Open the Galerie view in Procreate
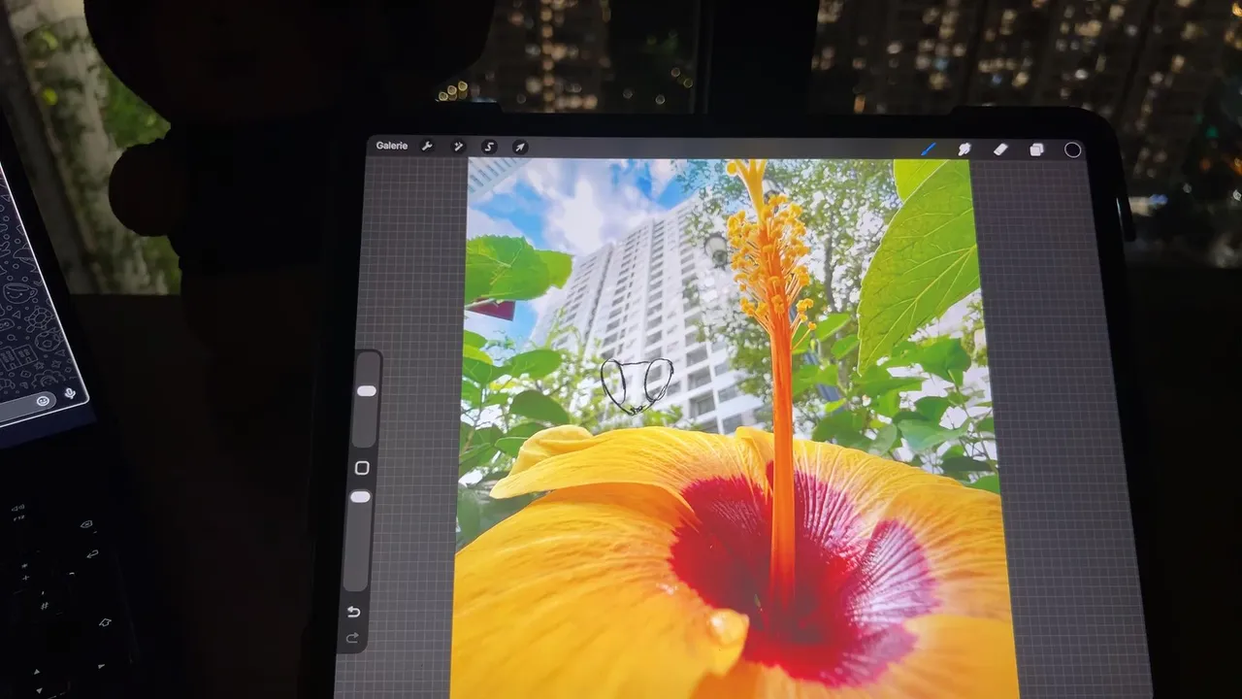Viewport: 1242px width, 699px height. (392, 146)
